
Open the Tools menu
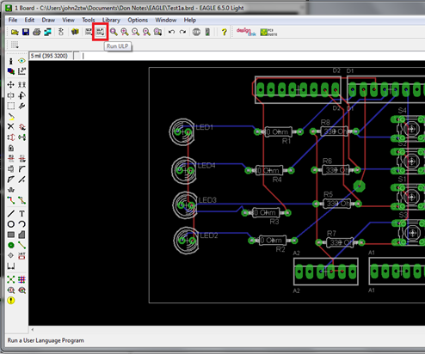(89, 20)
